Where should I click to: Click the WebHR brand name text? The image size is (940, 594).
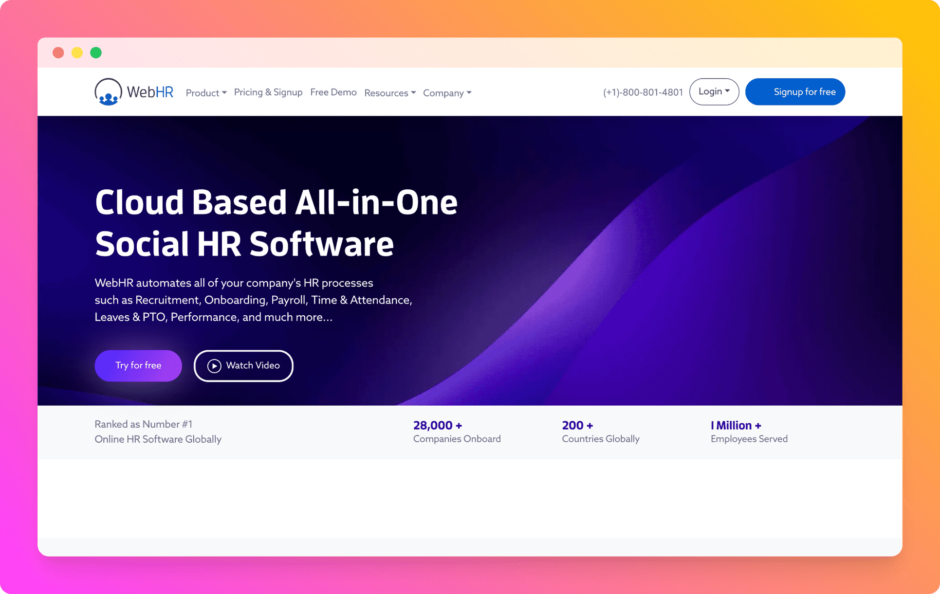(x=150, y=91)
